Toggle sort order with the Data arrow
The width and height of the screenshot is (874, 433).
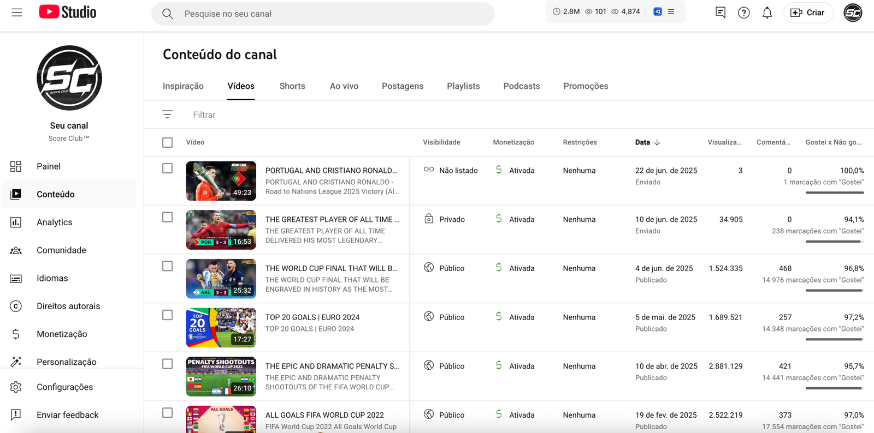(x=657, y=142)
